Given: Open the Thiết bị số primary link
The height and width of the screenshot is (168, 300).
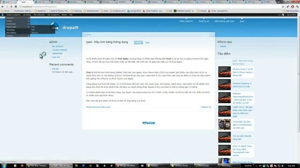Looking at the screenshot, I should click(x=204, y=21).
